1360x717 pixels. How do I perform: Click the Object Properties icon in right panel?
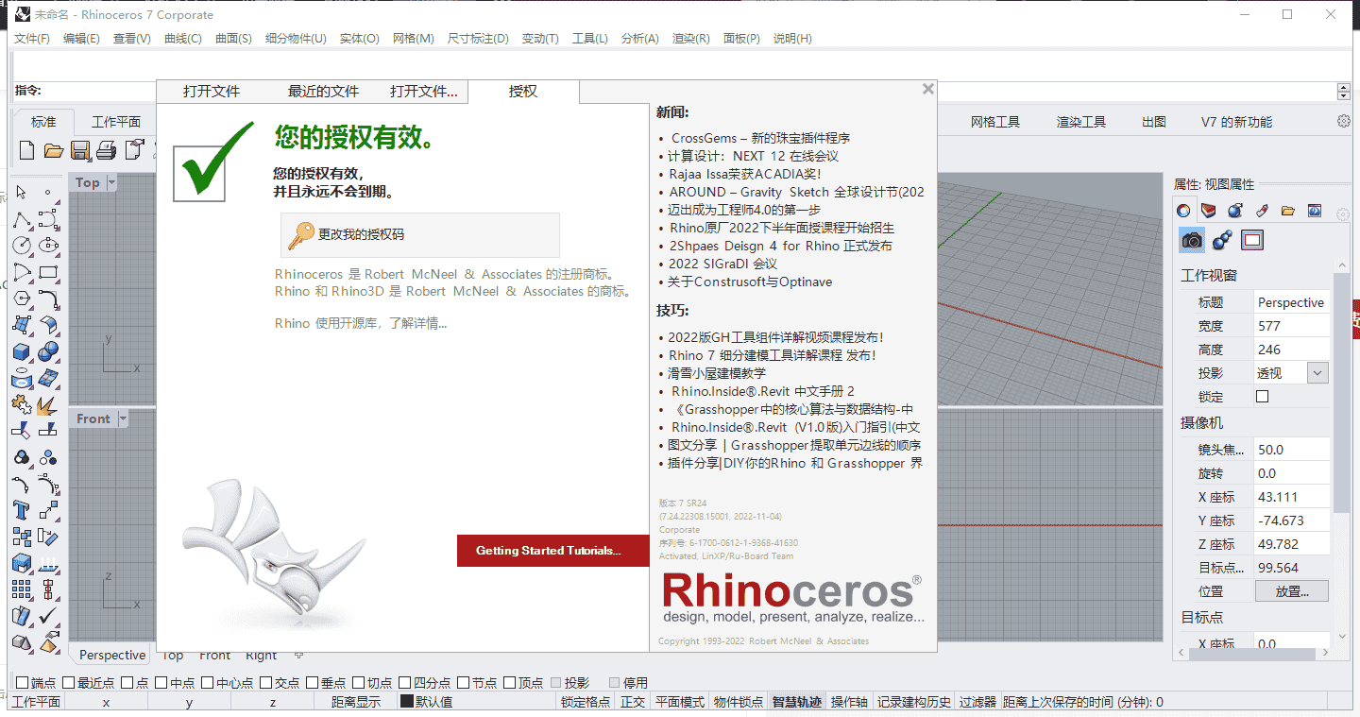1182,210
